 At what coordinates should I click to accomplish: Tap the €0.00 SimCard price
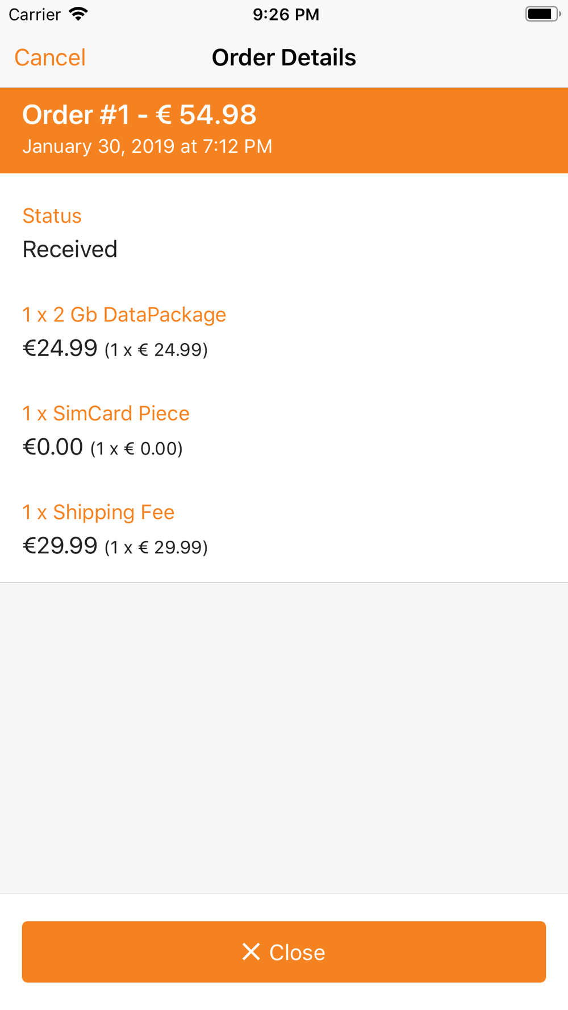52,446
